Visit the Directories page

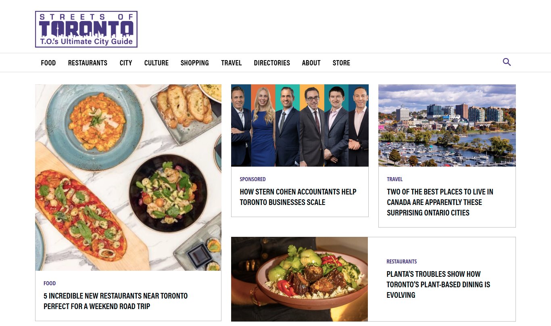tap(272, 63)
